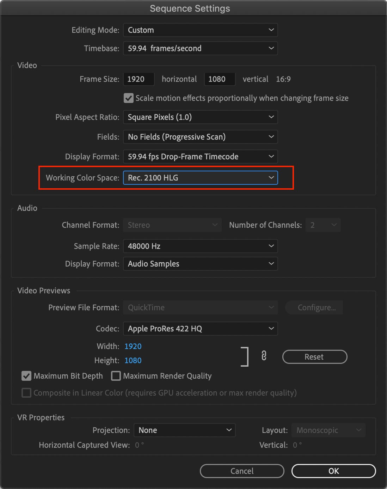Open the Editing Mode dropdown
The width and height of the screenshot is (387, 489).
201,30
